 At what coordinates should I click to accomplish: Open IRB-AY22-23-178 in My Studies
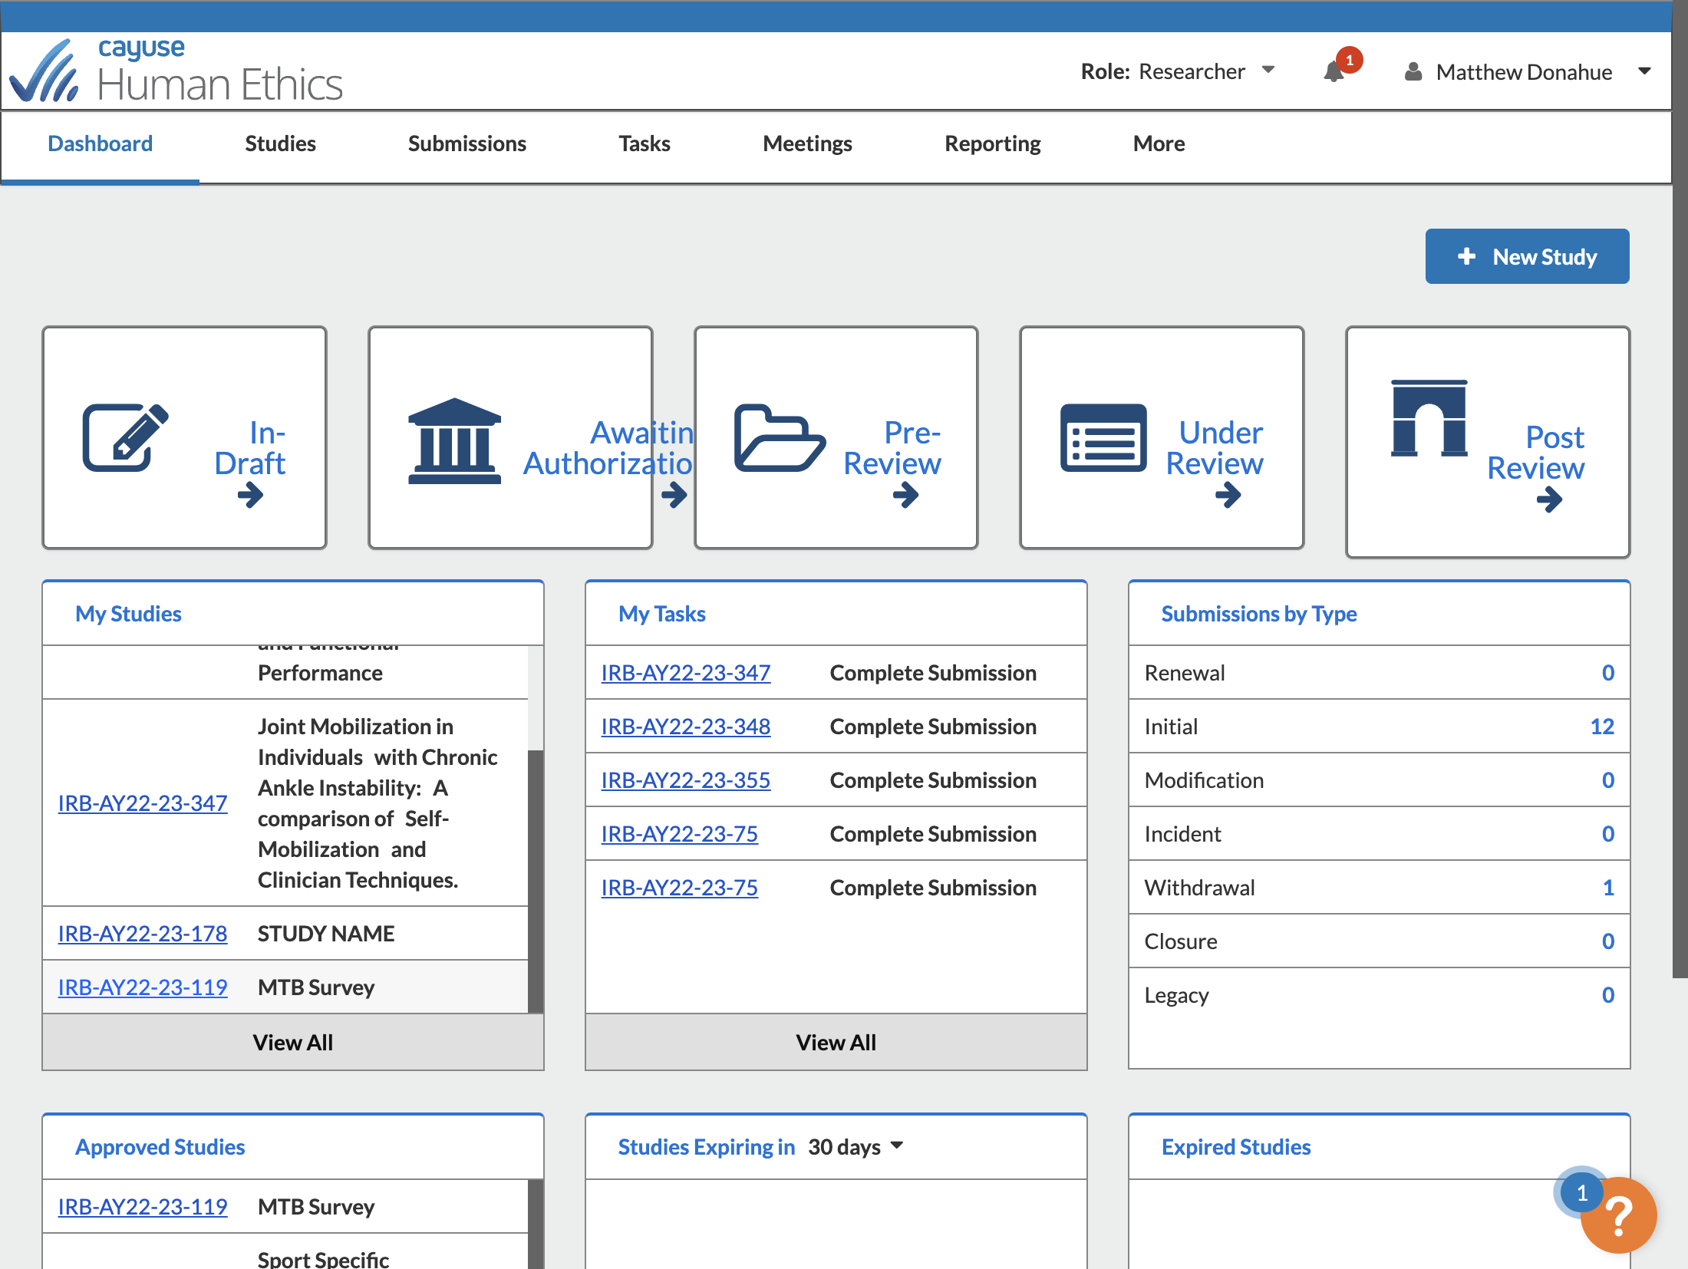click(143, 934)
